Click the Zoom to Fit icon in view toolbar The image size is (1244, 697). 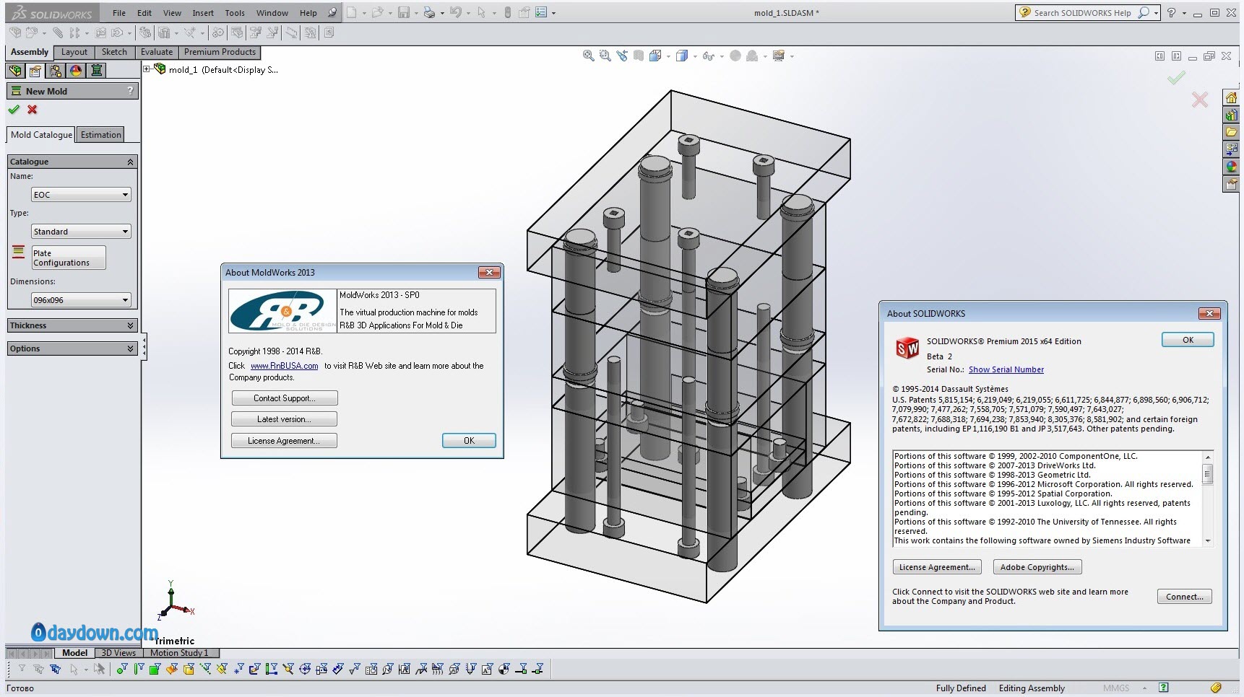pos(589,56)
